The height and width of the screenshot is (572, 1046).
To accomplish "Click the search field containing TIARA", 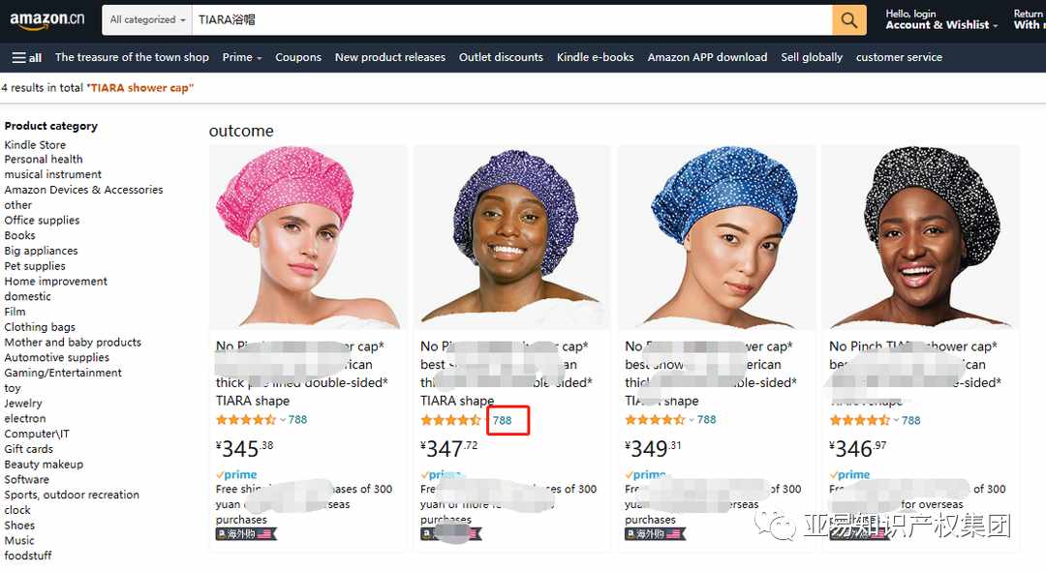I will [511, 20].
